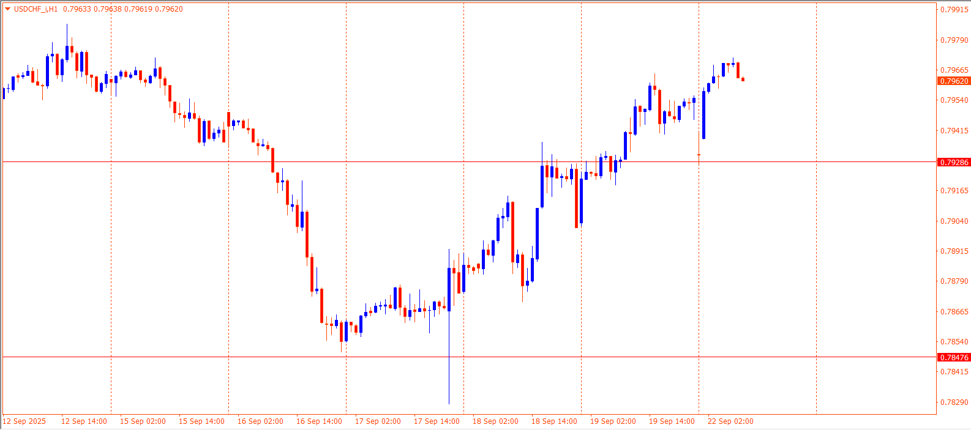Click the 19 Sep 14:00 time label
Screen dimensions: 971x430
672,421
